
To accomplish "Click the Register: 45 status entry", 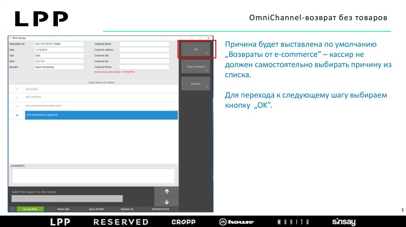I will [x=127, y=209].
